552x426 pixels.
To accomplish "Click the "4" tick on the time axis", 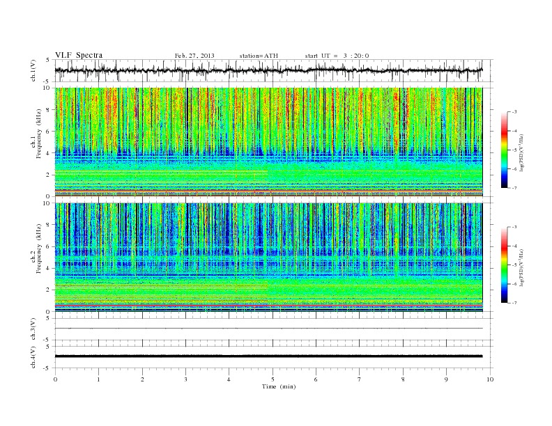I will coord(229,379).
